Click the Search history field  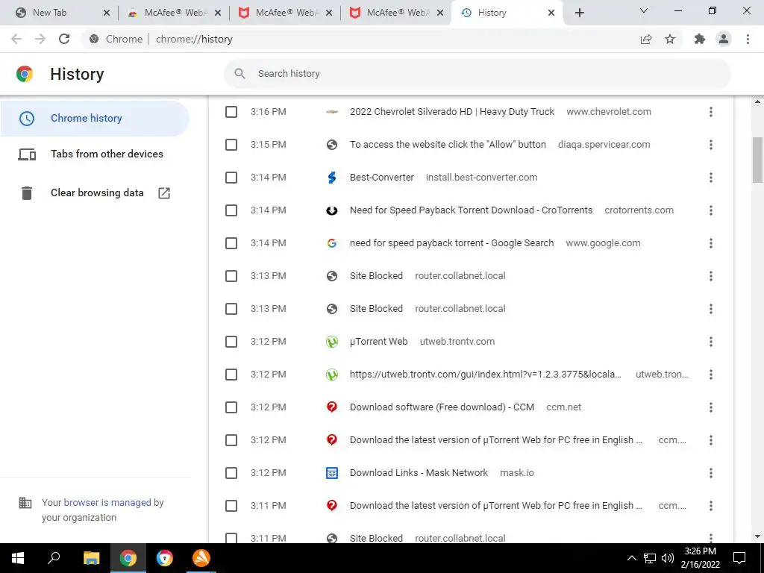477,74
